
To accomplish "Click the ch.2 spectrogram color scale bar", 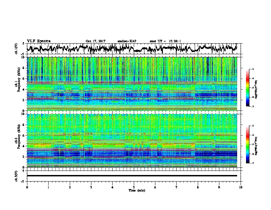I will pyautogui.click(x=247, y=144).
